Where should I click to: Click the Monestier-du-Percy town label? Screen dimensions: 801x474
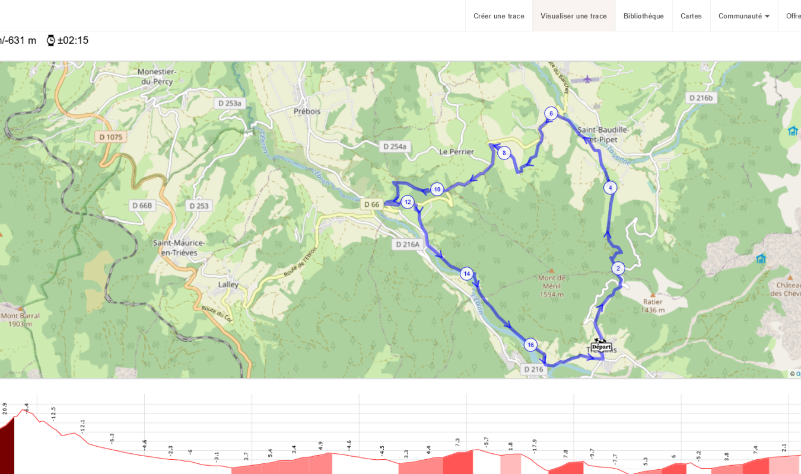(x=157, y=76)
